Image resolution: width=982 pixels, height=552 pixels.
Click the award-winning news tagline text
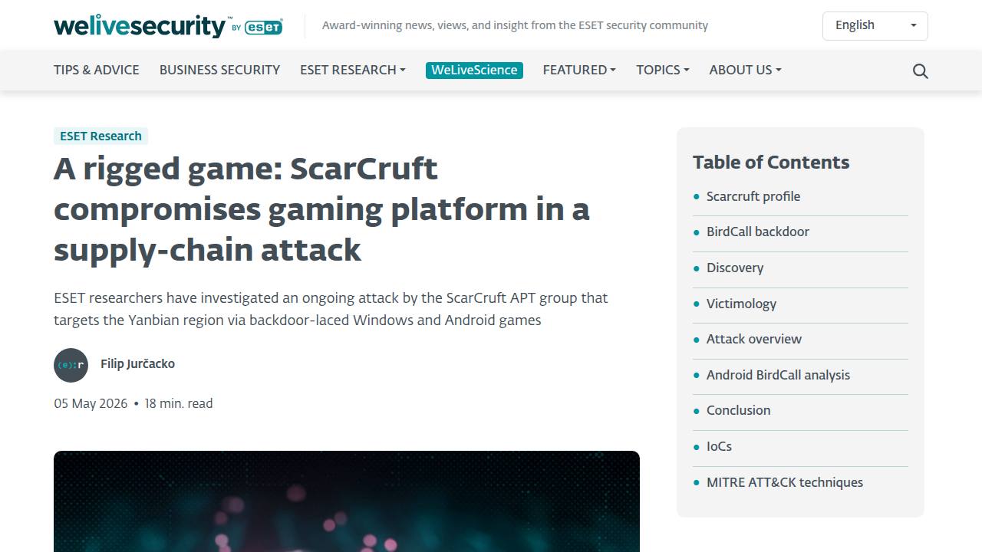point(515,25)
